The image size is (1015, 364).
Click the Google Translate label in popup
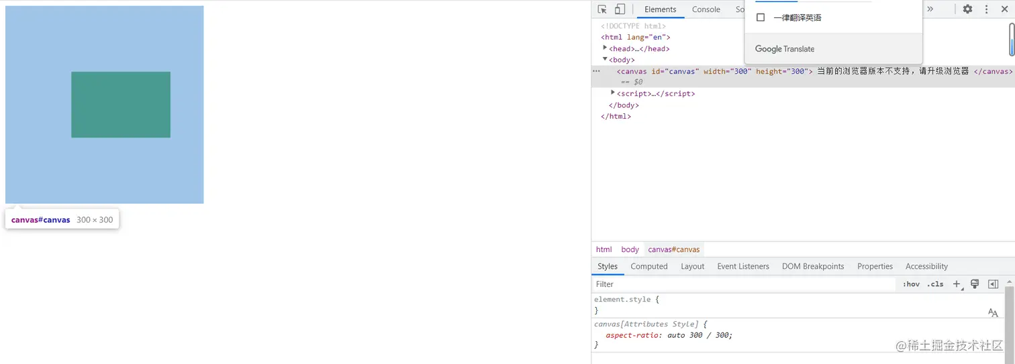click(x=785, y=49)
